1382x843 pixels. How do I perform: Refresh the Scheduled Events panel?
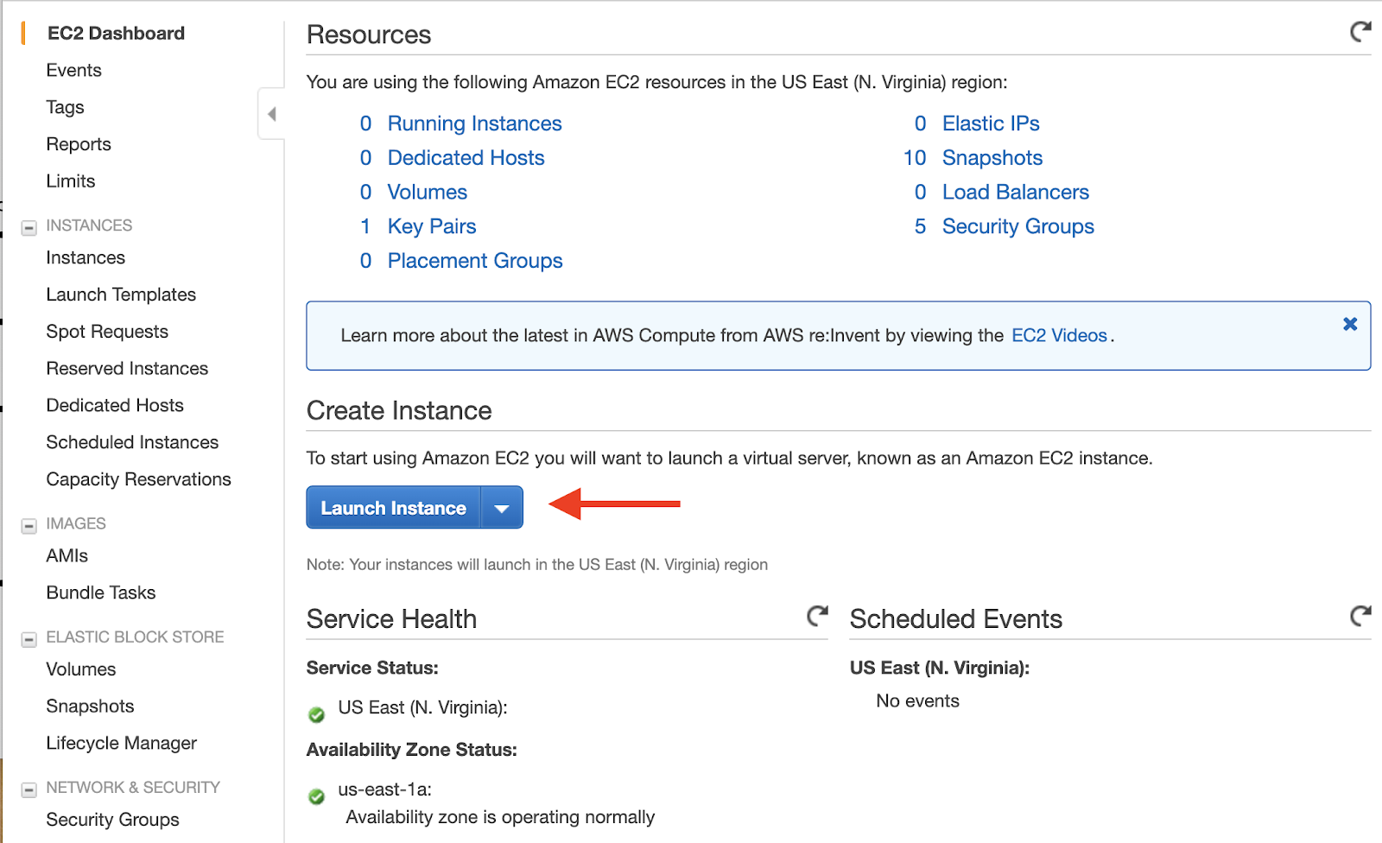[x=1360, y=616]
